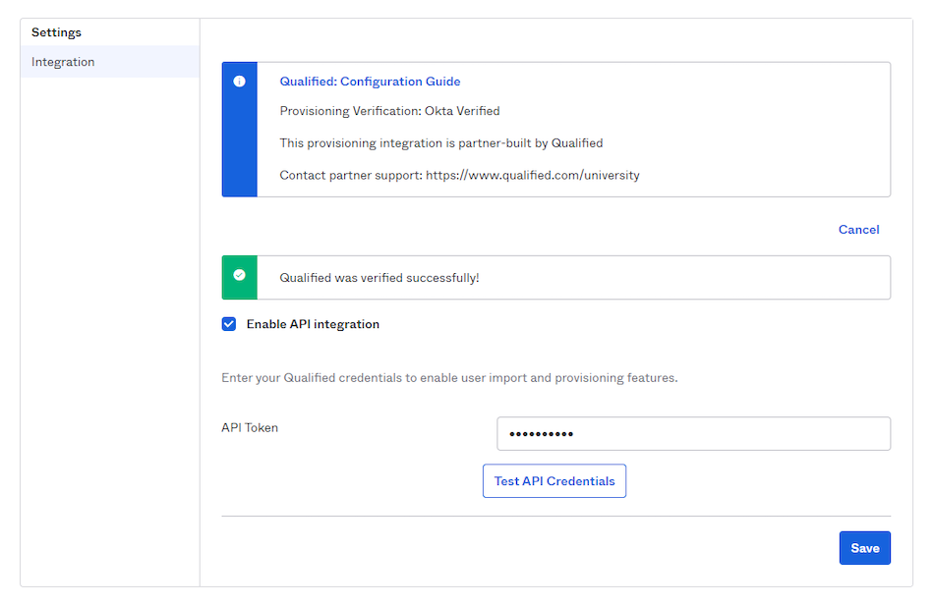Click 'Provisioning Verification: Okta Verified' text
Screen dimensions: 934x605
coord(389,111)
